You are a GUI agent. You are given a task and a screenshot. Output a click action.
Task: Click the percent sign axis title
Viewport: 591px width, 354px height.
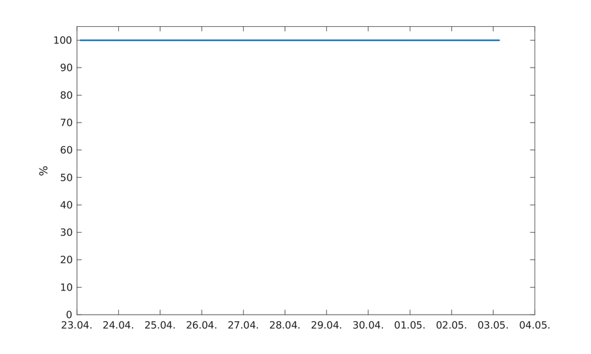44,170
